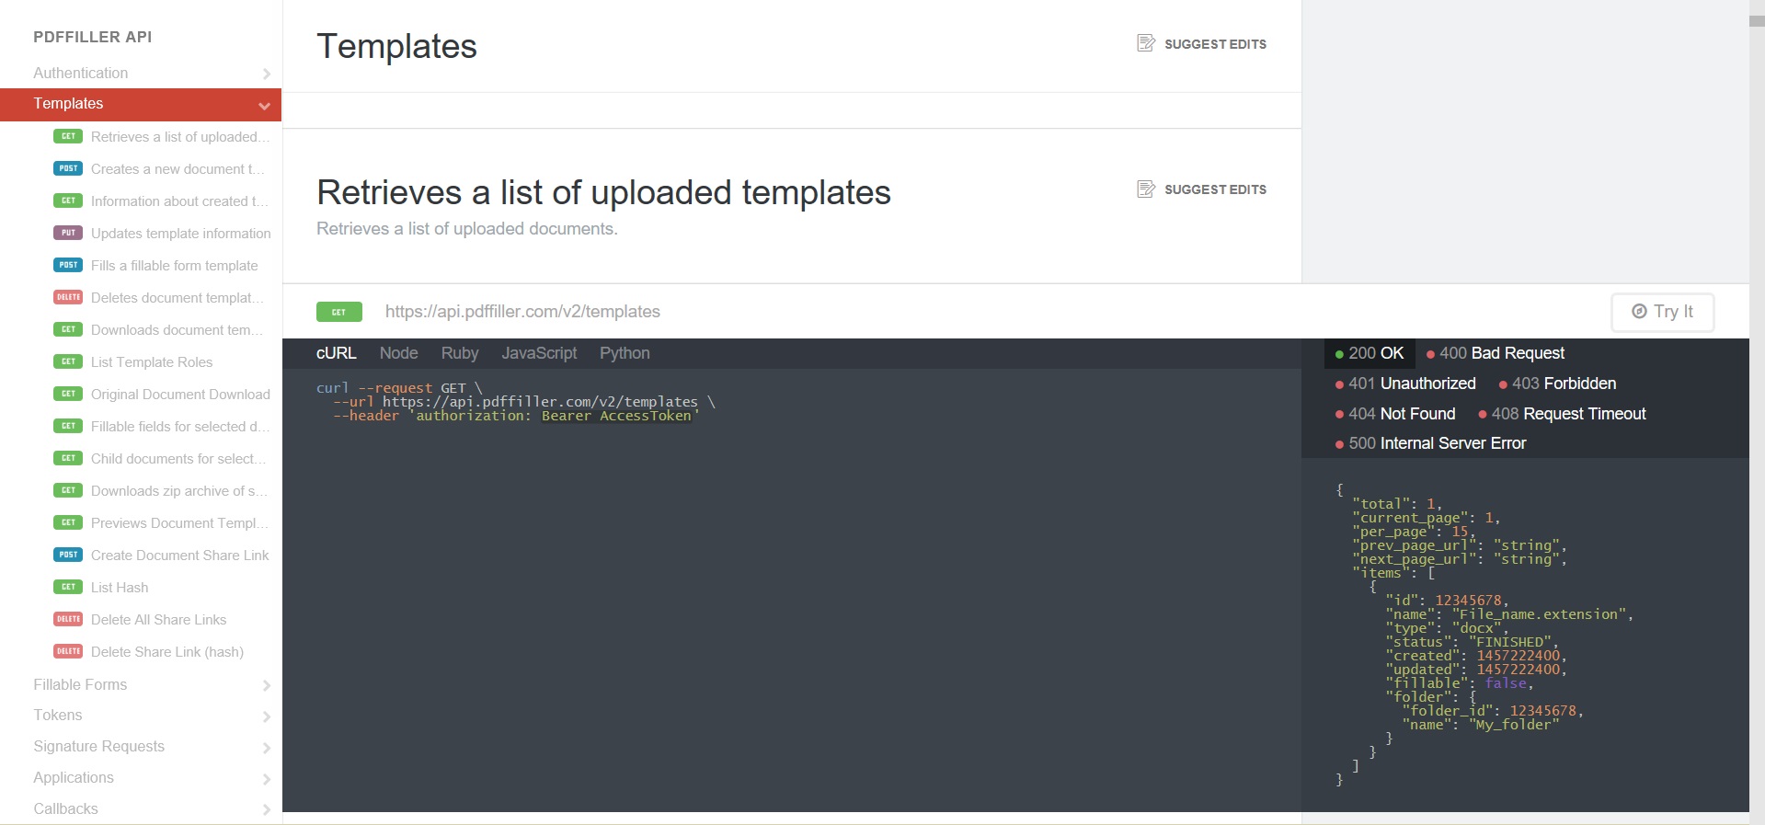Click the PDFFILLER API sidebar title
1765x825 pixels.
click(93, 37)
